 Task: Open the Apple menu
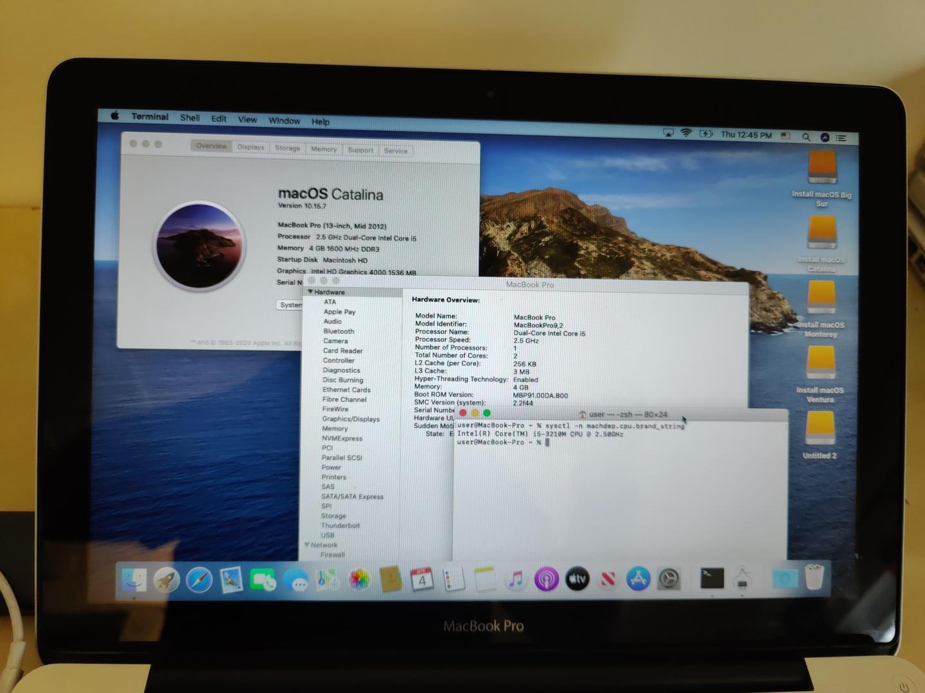(114, 116)
